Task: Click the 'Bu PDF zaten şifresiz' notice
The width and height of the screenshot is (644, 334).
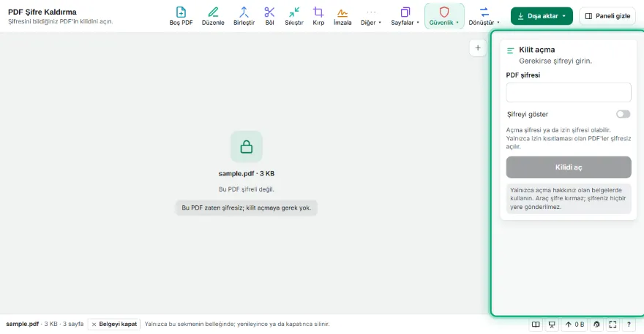Action: tap(247, 208)
